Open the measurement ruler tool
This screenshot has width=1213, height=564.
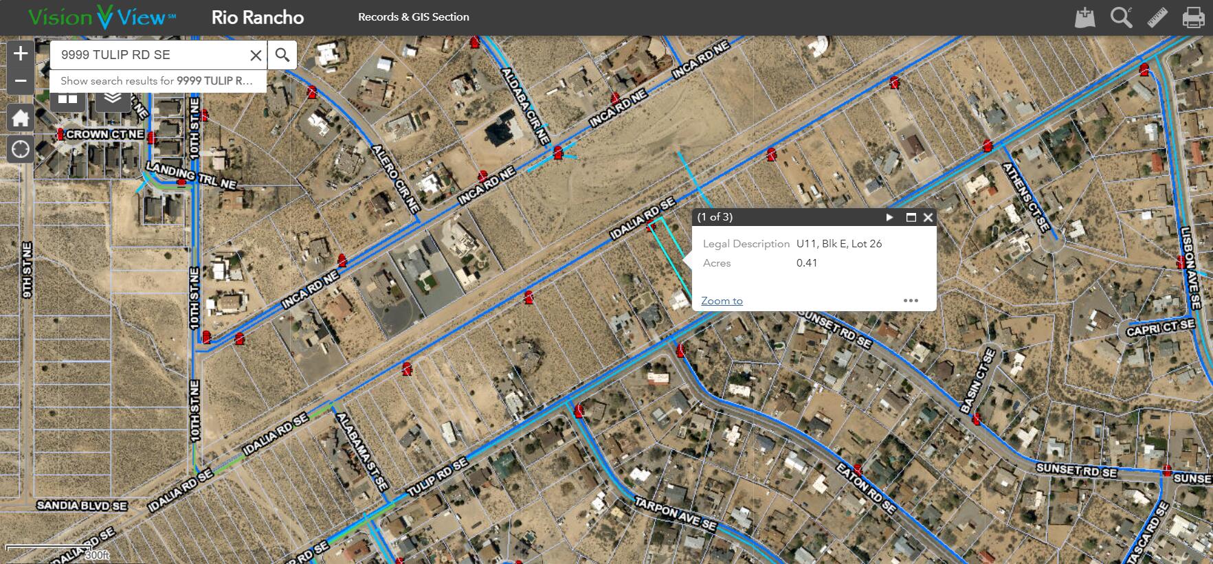pyautogui.click(x=1157, y=17)
